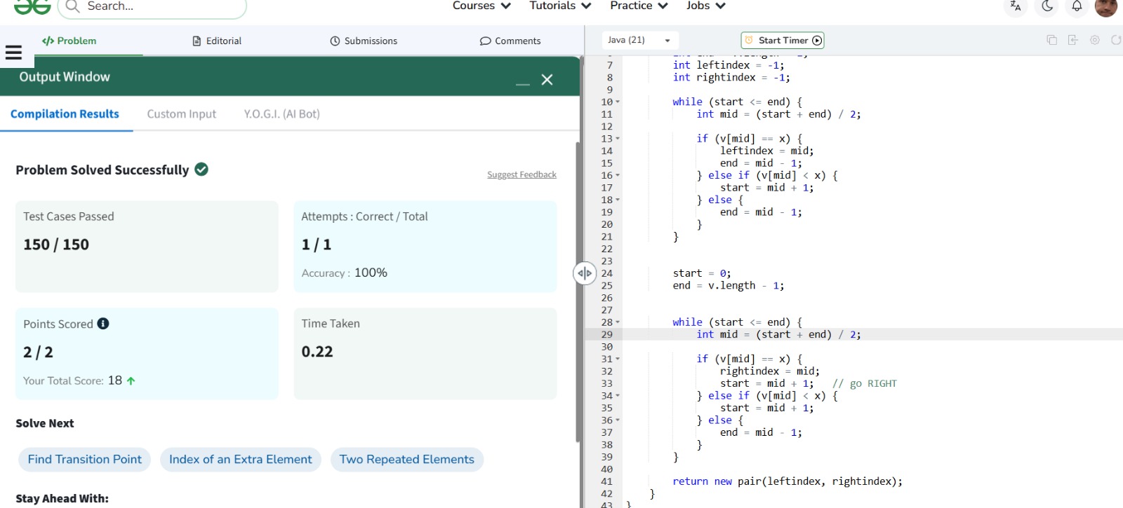This screenshot has height=508, width=1123.
Task: Expand the Courses menu
Action: 481,6
